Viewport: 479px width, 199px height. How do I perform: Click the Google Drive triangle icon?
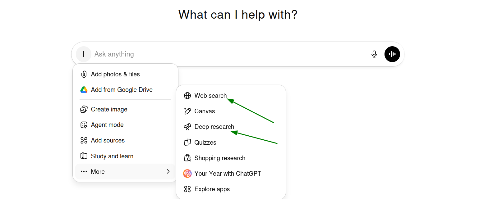tap(84, 90)
